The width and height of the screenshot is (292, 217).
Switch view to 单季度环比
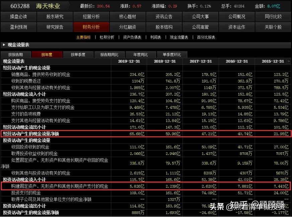172,54
